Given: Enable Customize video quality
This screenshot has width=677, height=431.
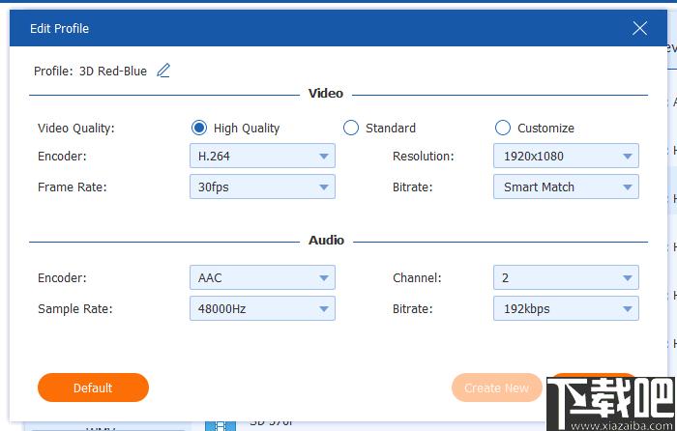Looking at the screenshot, I should coord(503,128).
